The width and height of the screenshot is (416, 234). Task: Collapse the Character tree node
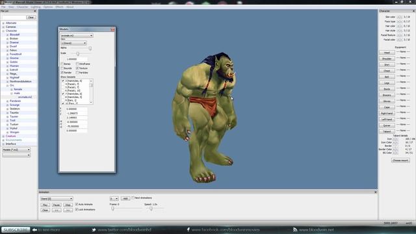pos(3,31)
